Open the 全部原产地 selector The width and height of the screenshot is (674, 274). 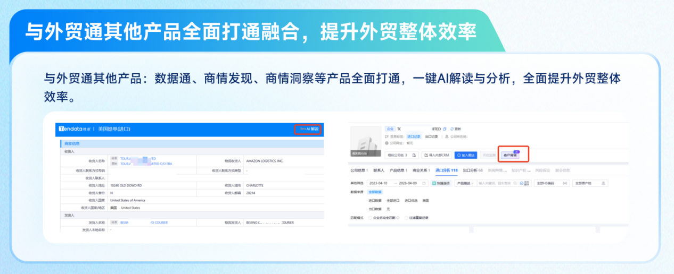point(590,183)
